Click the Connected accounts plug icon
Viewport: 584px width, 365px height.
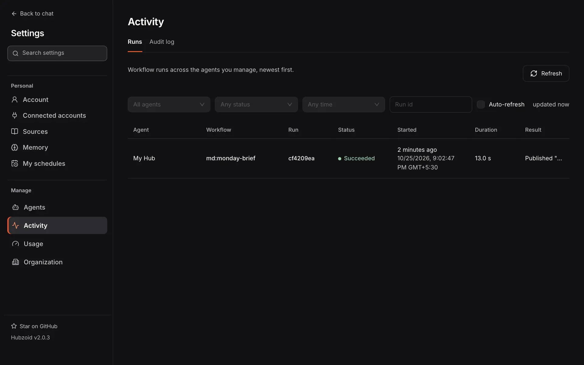point(15,115)
